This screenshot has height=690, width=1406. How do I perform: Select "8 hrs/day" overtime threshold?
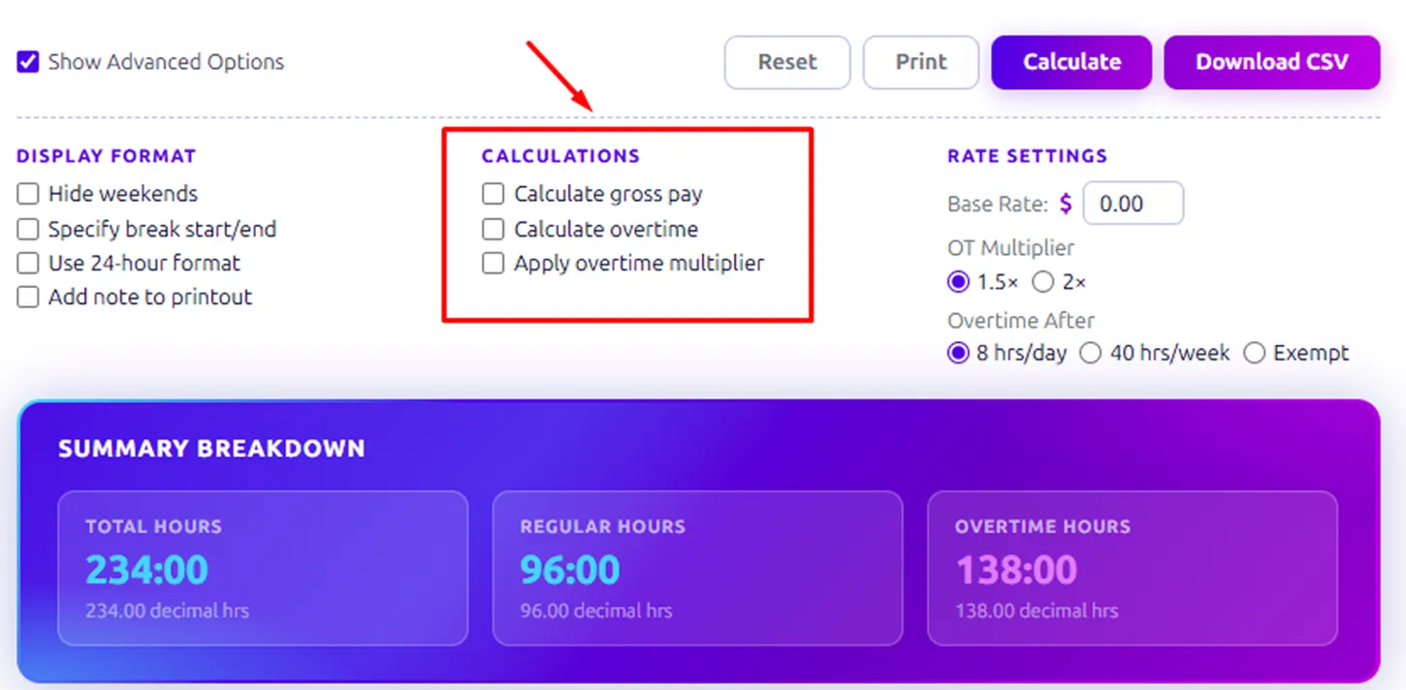tap(958, 353)
